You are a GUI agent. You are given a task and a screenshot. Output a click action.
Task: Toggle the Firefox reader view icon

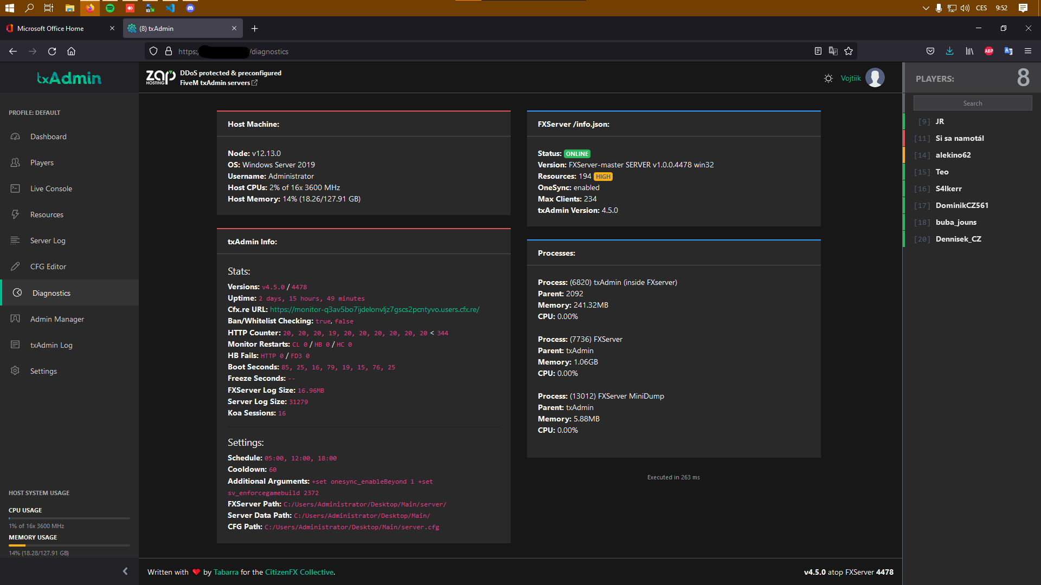click(x=818, y=51)
